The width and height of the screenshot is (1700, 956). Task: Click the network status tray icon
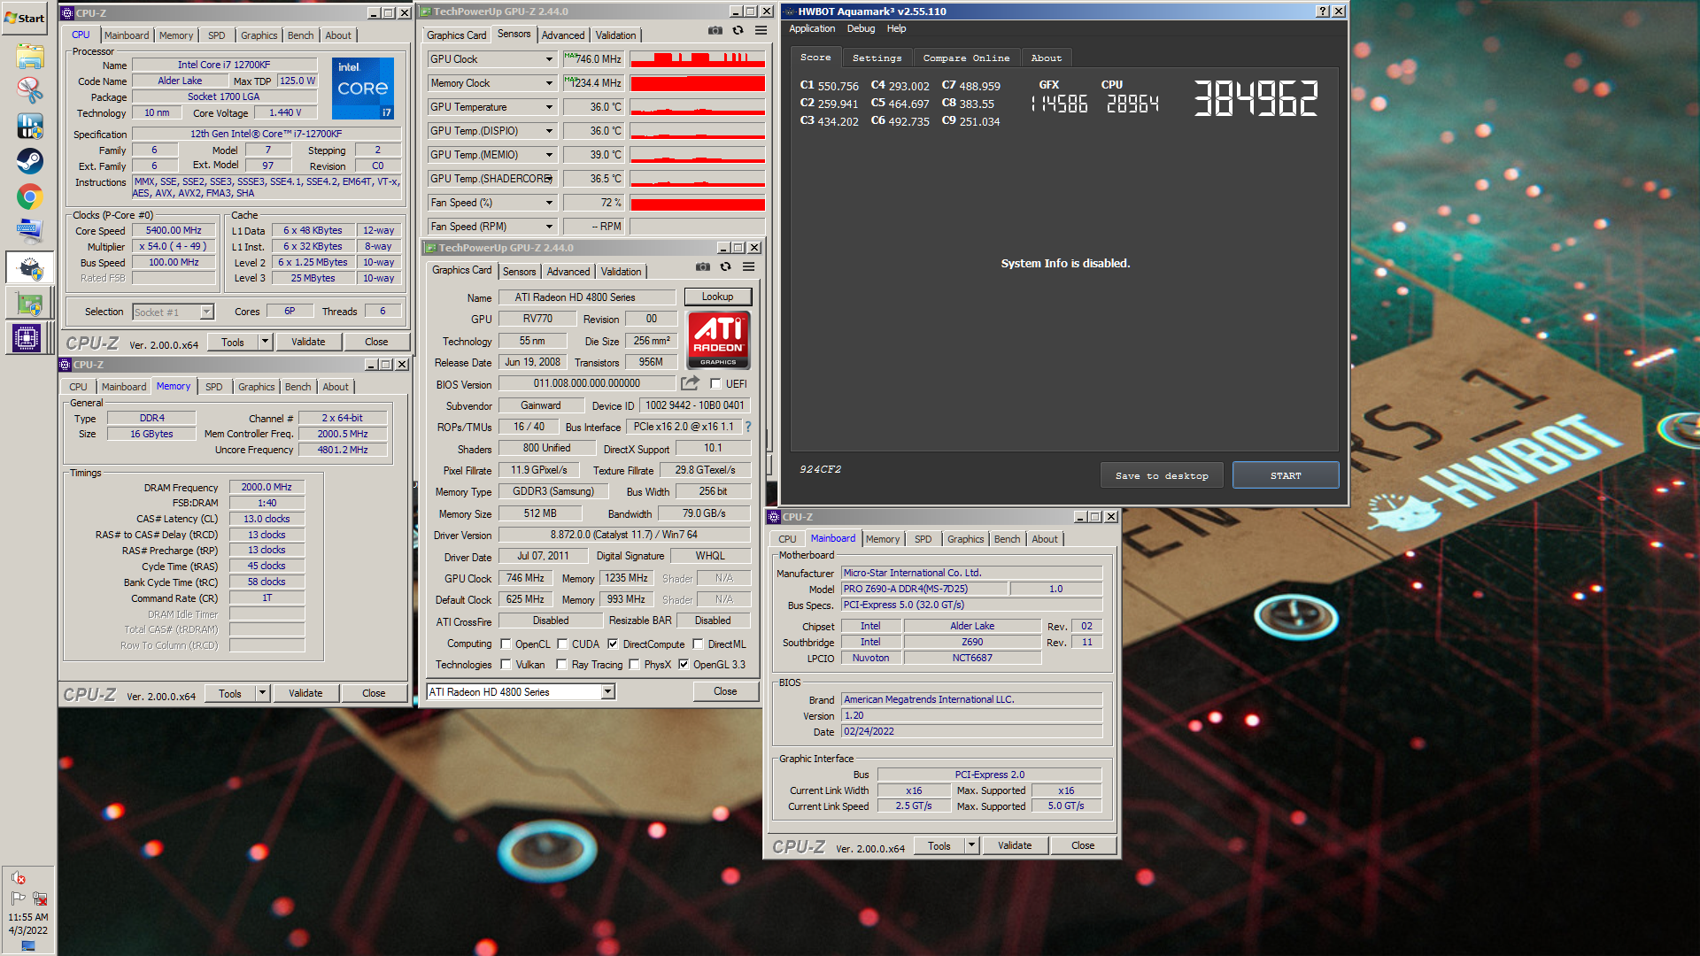pos(40,898)
